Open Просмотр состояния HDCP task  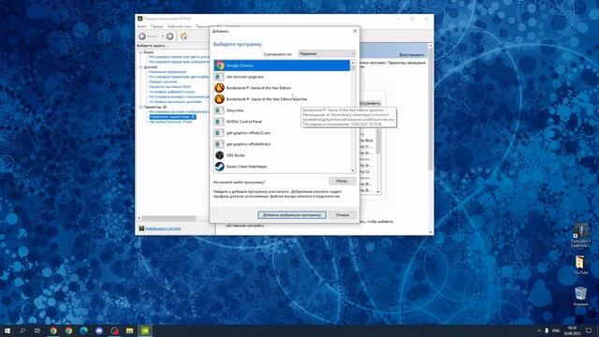(x=169, y=87)
